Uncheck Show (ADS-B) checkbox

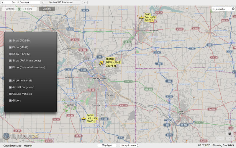[11, 41]
